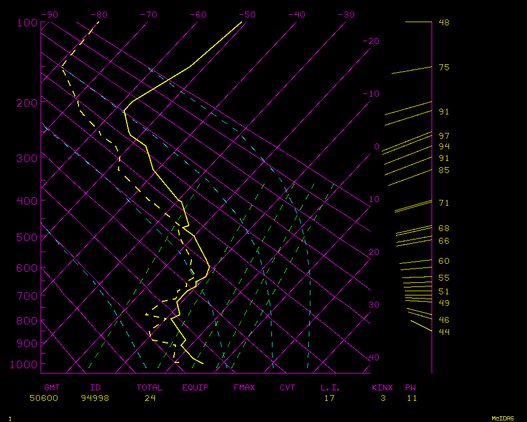
Task: Select the KINX label
Action: pyautogui.click(x=383, y=388)
